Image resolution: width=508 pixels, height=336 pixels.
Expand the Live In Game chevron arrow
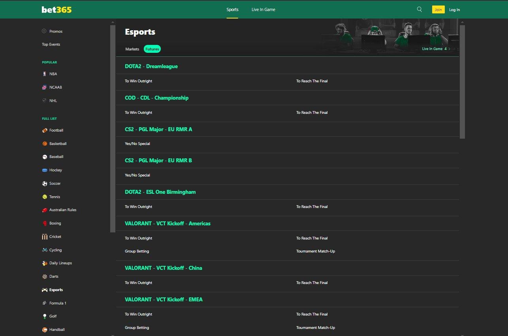(x=449, y=49)
